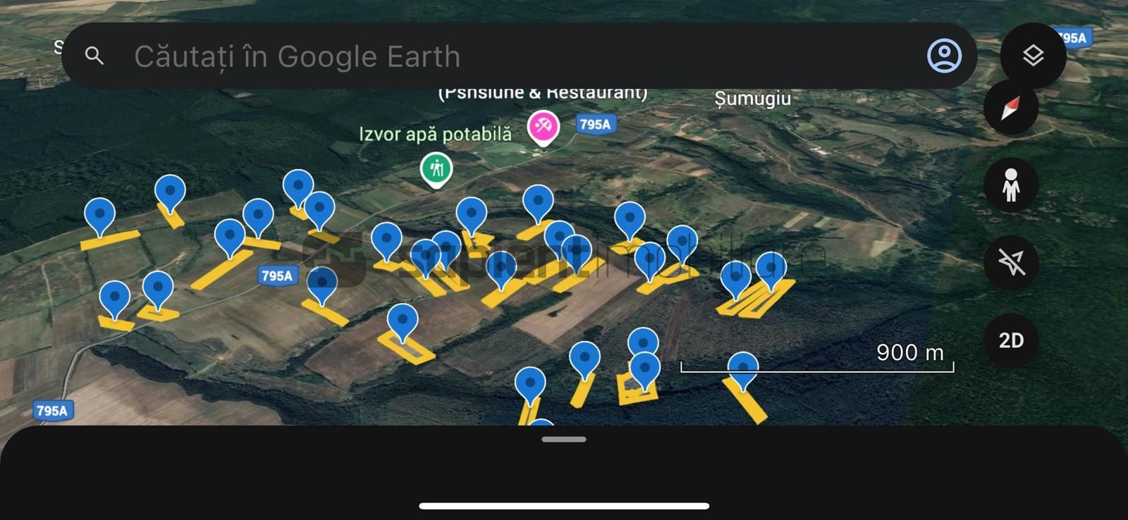The height and width of the screenshot is (520, 1128).
Task: Open the map layers button
Action: pyautogui.click(x=1033, y=56)
